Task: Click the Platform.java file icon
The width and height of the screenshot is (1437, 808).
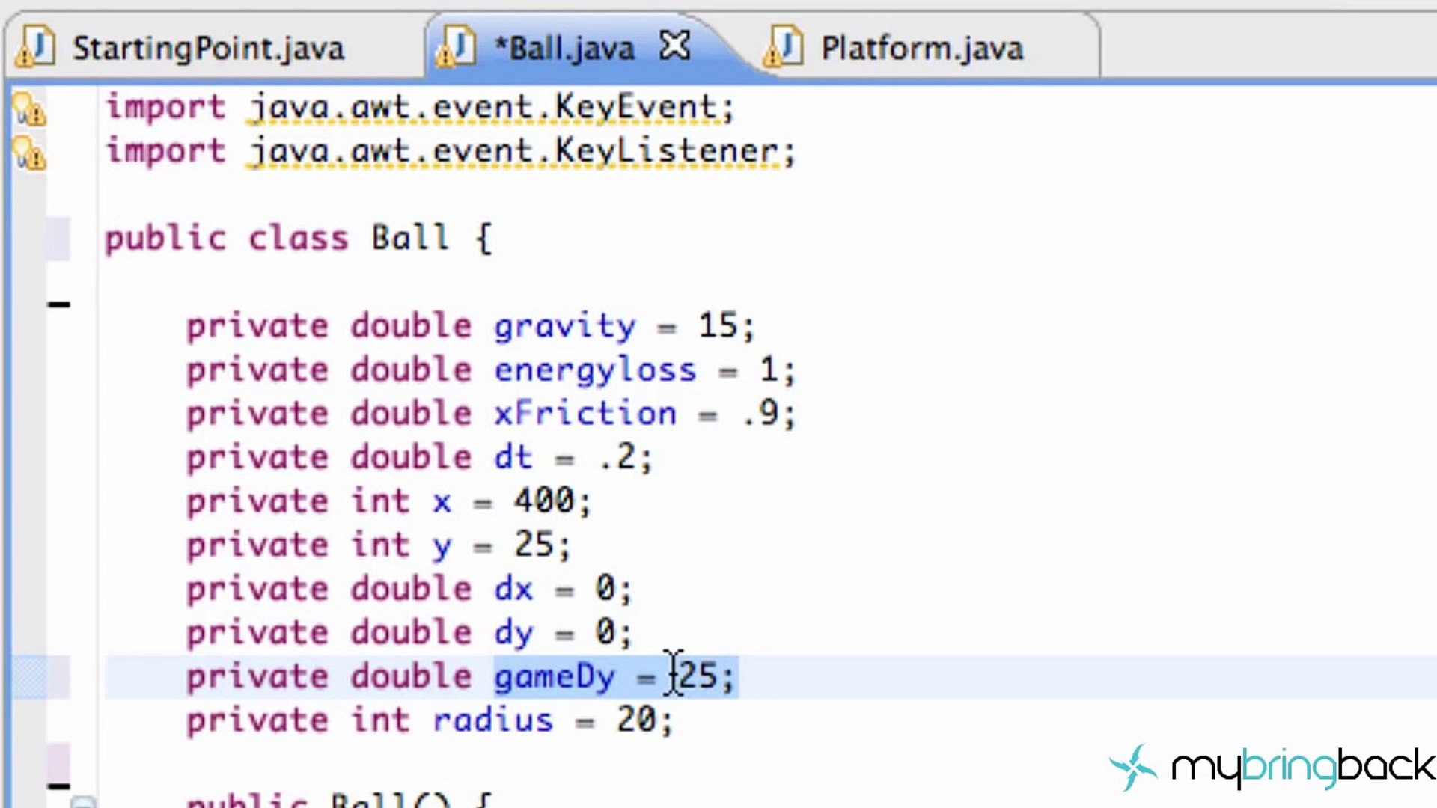Action: click(784, 47)
